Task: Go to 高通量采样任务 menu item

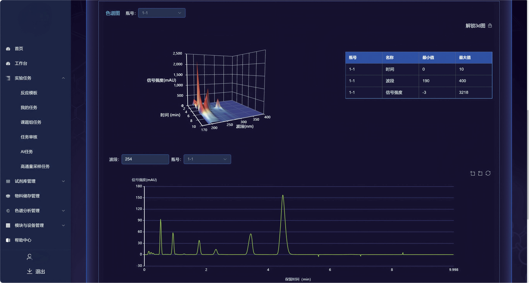Action: [35, 167]
